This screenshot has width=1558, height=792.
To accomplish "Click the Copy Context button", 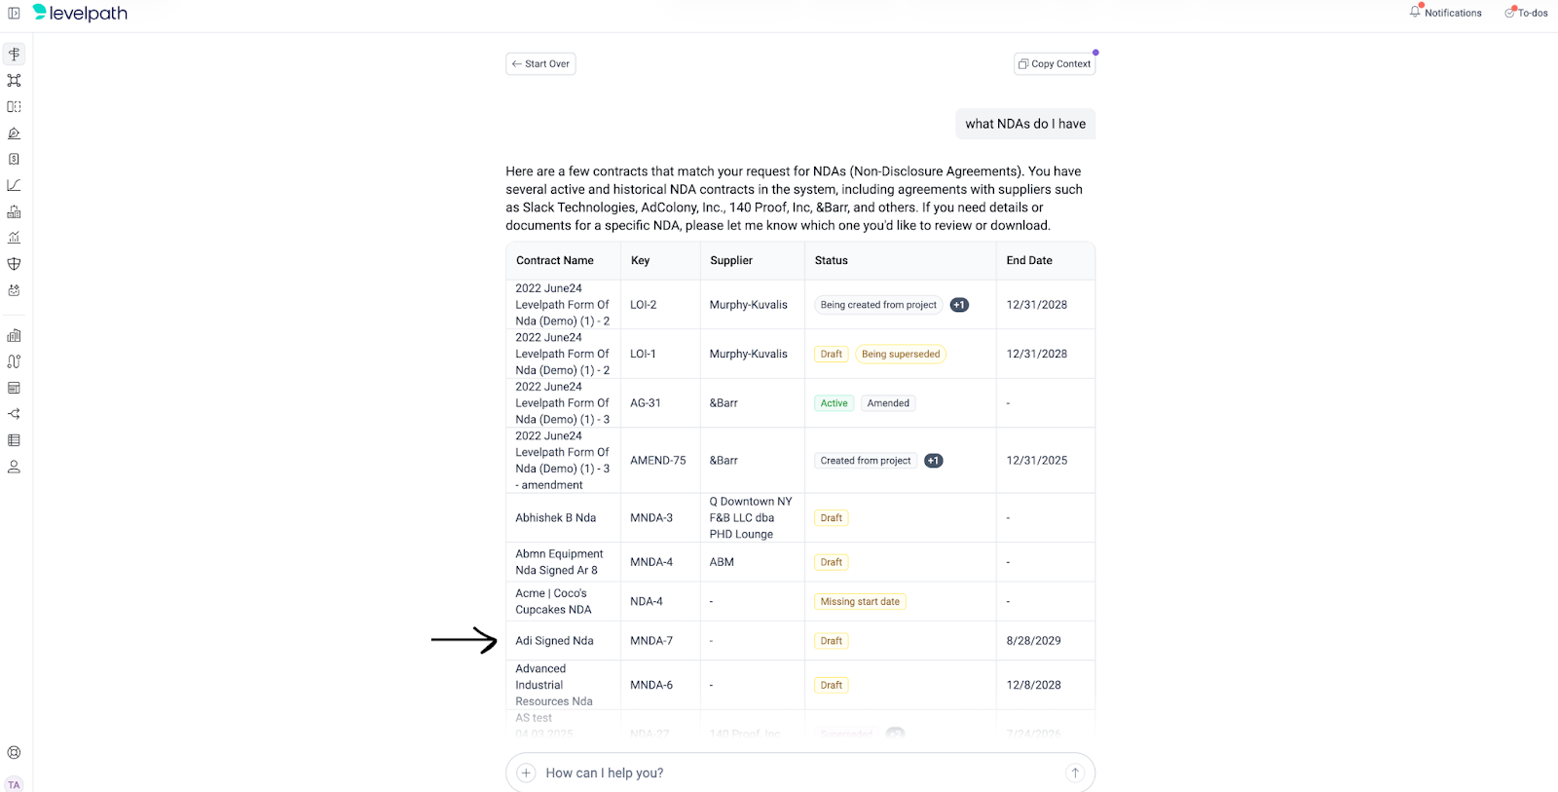I will tap(1055, 64).
